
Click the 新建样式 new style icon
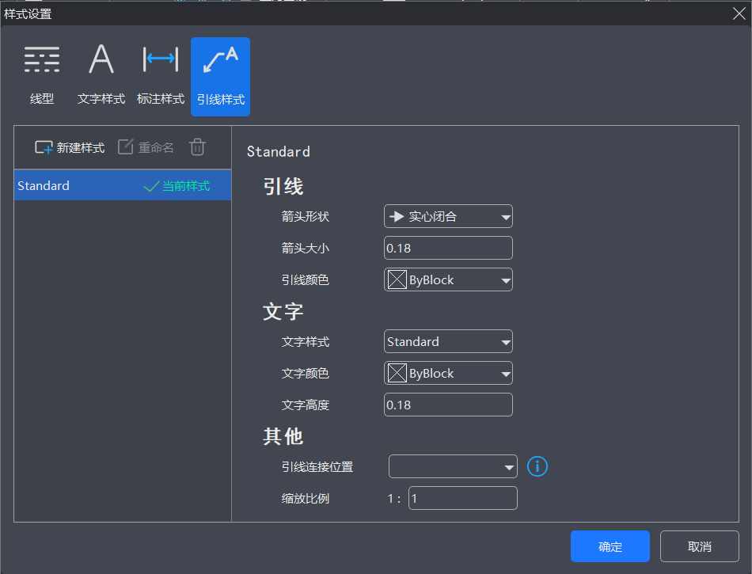44,147
